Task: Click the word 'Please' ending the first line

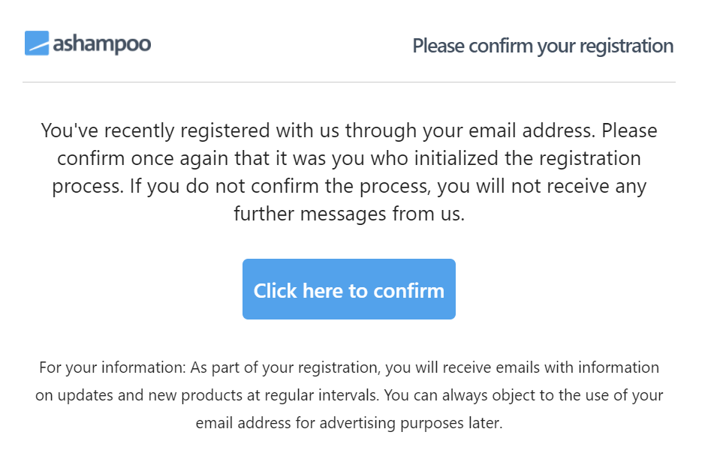Action: (629, 131)
